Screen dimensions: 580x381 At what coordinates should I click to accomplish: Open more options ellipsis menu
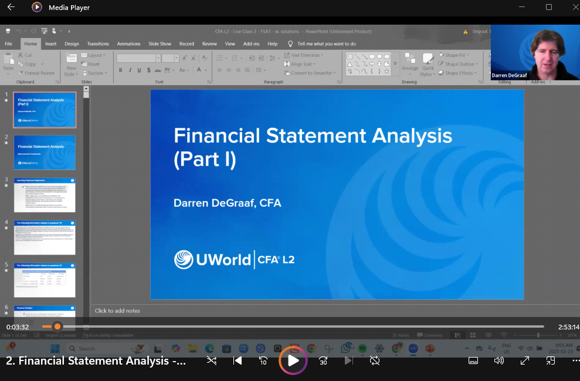tap(574, 360)
